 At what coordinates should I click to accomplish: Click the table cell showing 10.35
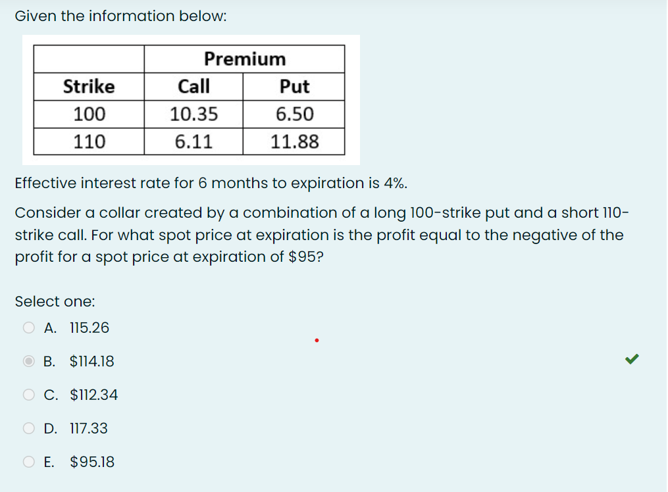(x=195, y=113)
